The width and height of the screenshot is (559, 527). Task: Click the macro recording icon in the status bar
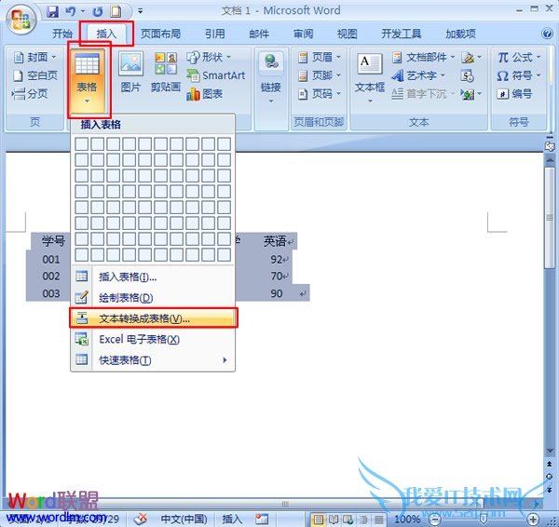262,519
